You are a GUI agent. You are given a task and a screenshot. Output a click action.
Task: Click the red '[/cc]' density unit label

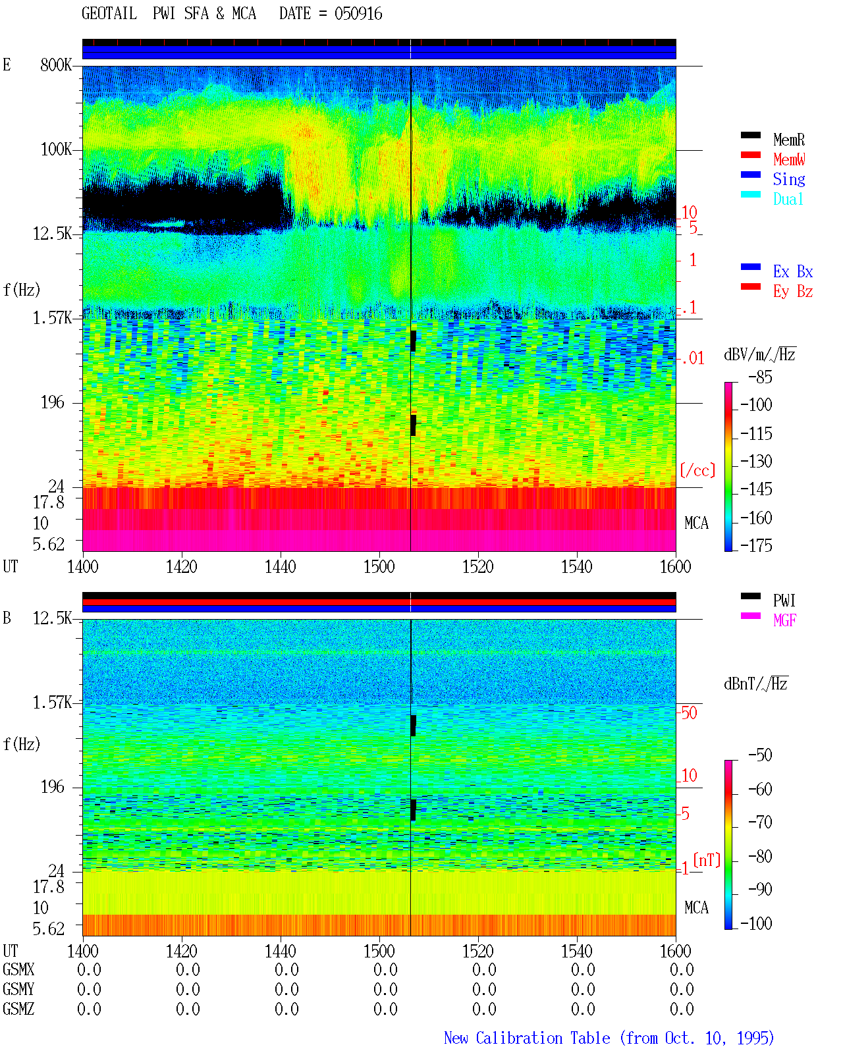(x=697, y=470)
